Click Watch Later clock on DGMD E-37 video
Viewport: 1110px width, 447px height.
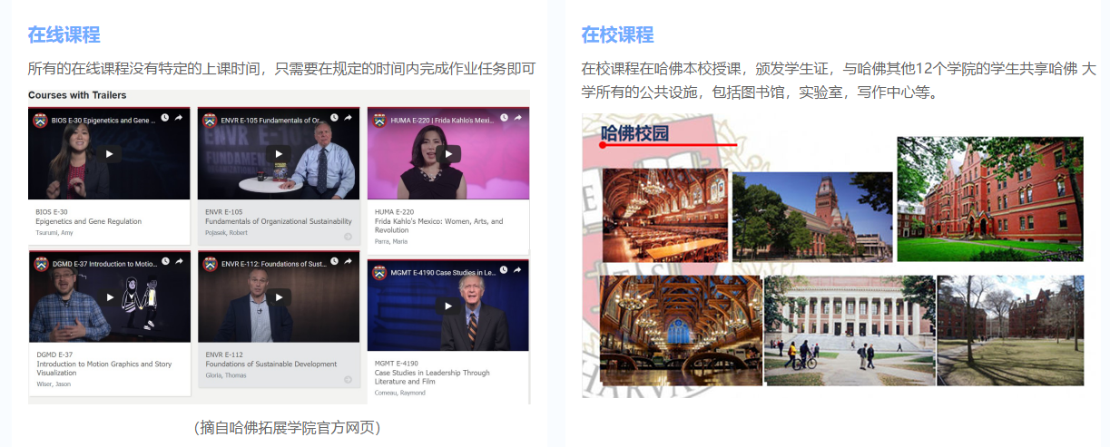point(166,262)
